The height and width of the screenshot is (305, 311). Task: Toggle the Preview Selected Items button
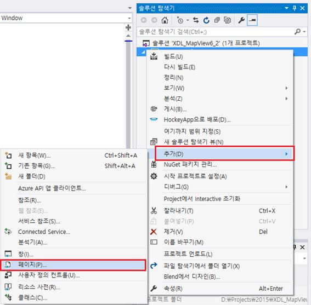(252, 20)
